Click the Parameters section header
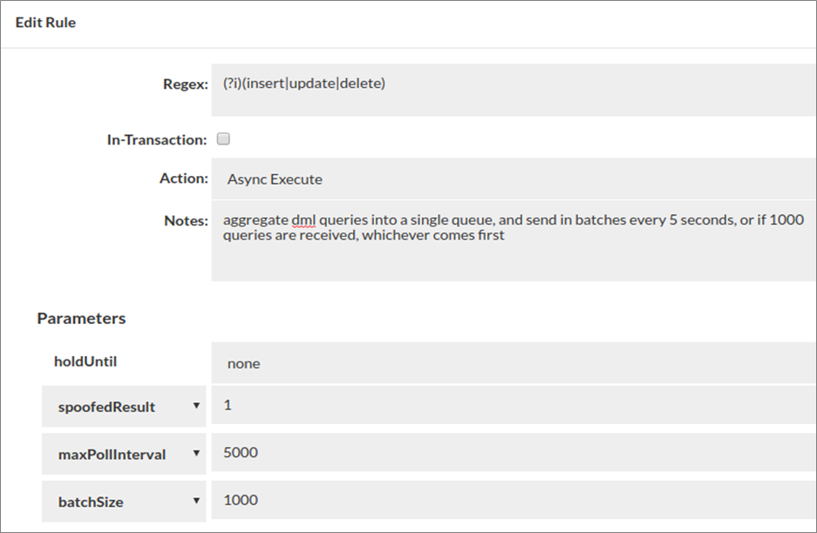 81,318
